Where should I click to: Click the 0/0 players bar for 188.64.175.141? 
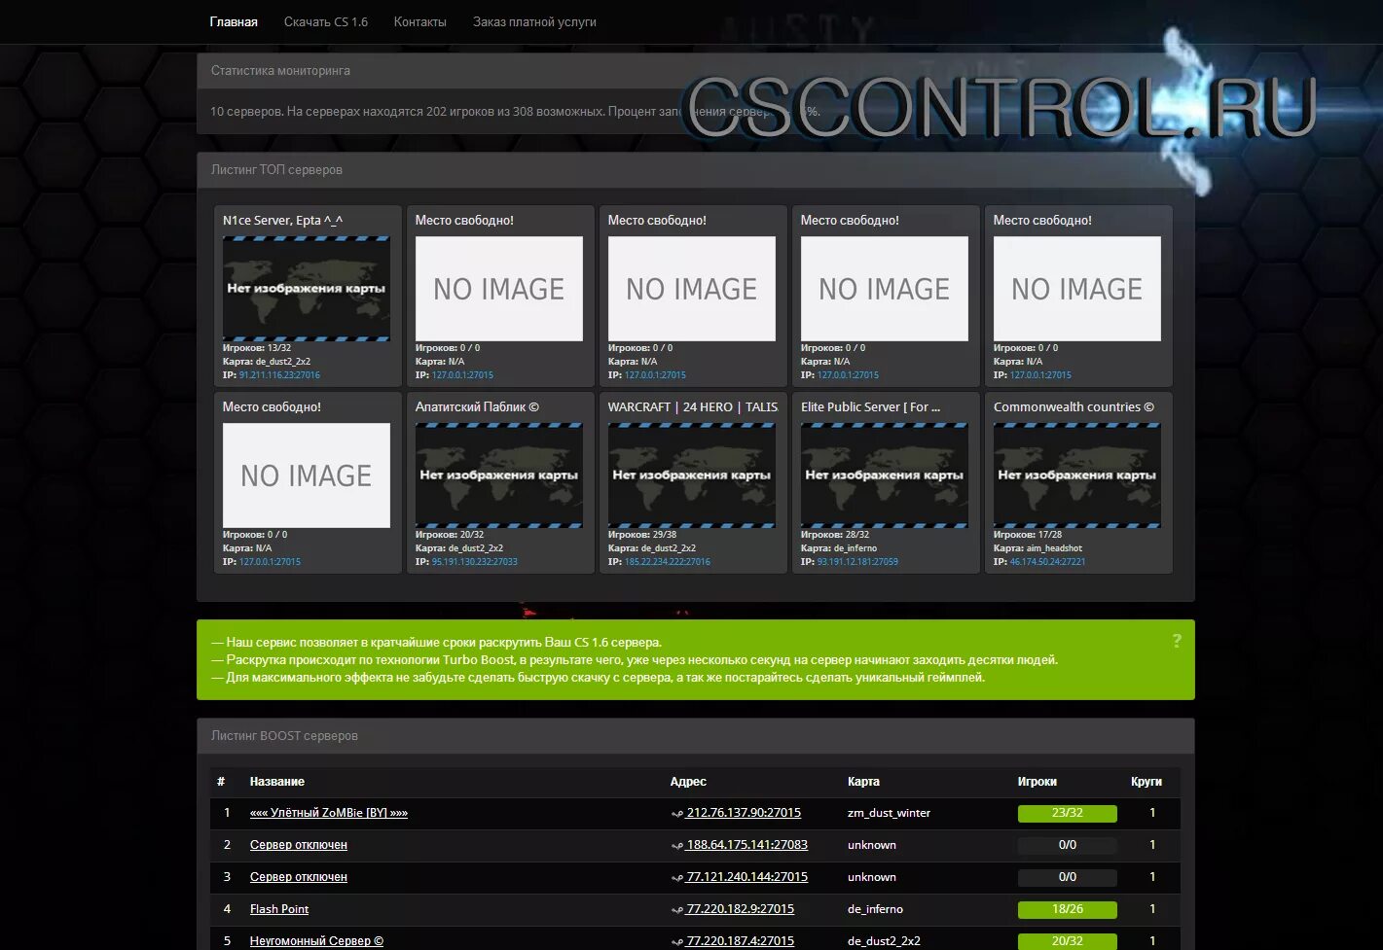(x=1068, y=845)
